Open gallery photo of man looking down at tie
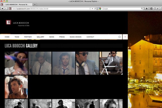Image resolution: width=162 pixels, height=108 pixels. (40, 63)
